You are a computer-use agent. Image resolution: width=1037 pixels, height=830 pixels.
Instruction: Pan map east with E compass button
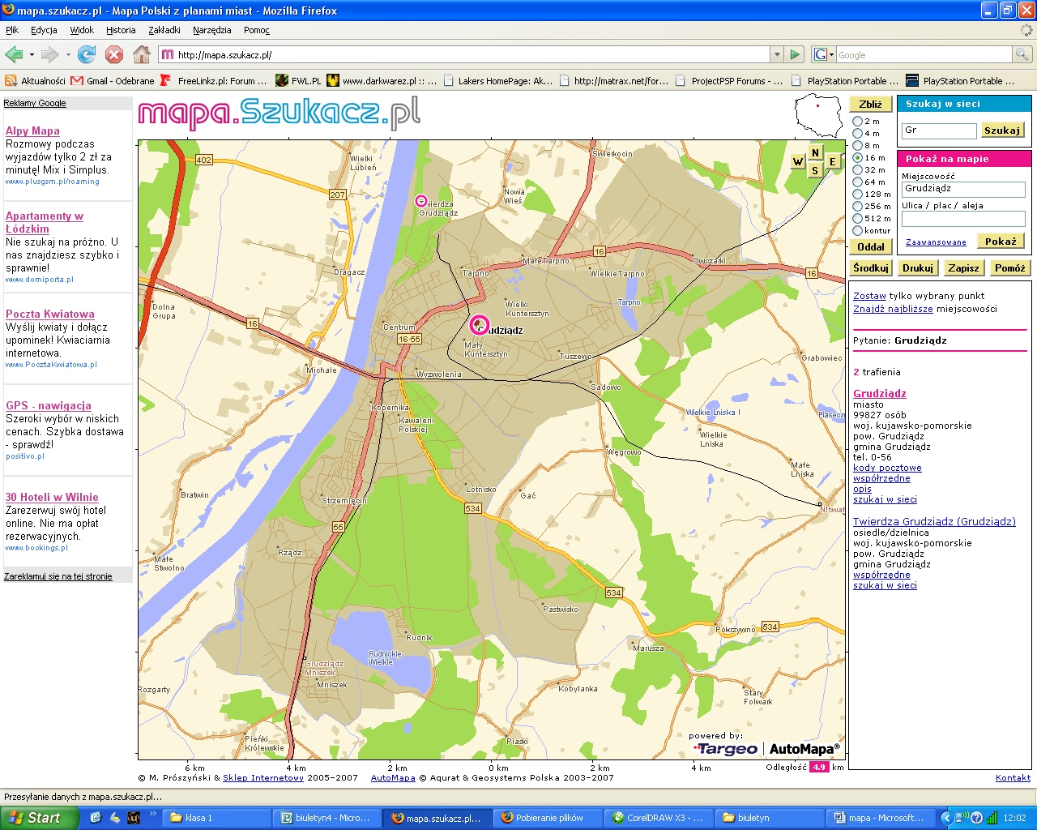pyautogui.click(x=832, y=162)
